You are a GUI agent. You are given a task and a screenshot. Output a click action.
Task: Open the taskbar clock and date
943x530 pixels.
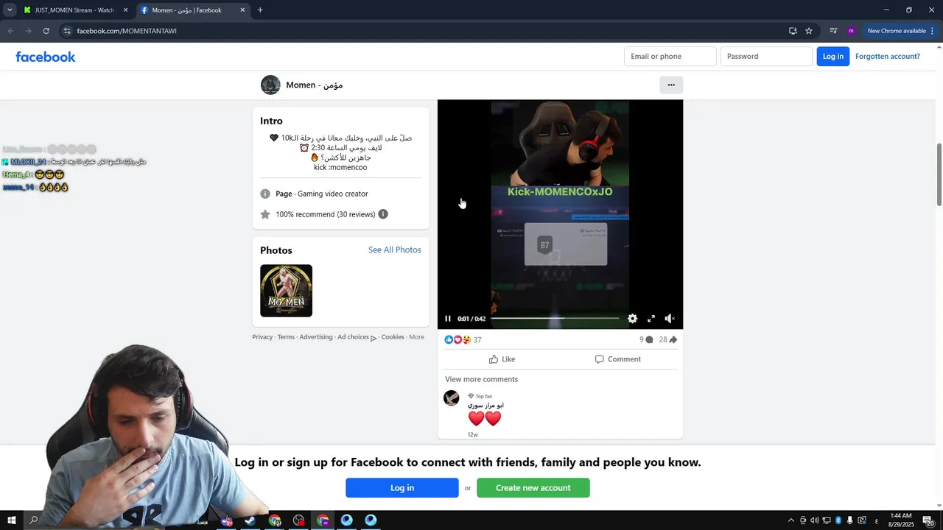tap(902, 520)
